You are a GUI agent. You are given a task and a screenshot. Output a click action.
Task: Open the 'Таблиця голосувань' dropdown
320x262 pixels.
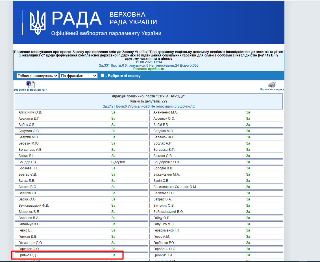(x=38, y=76)
